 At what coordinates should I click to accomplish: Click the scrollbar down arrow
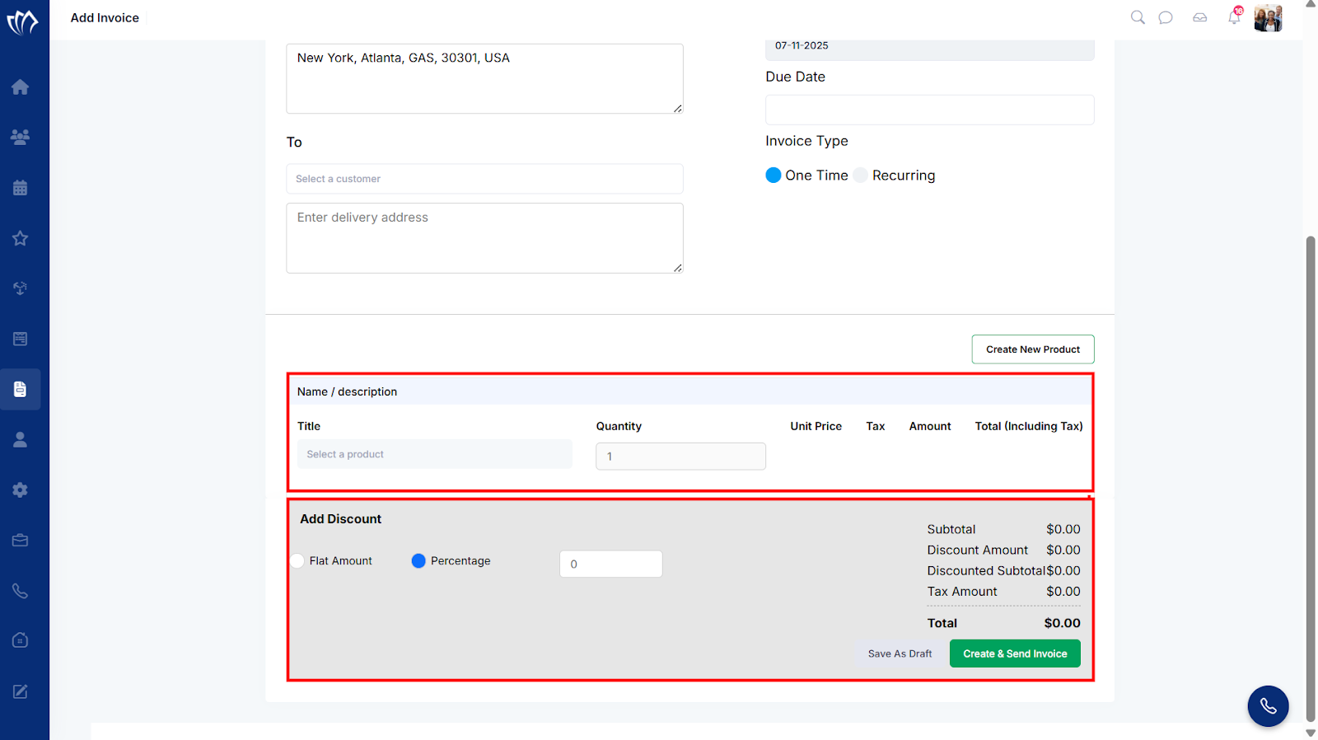click(x=1311, y=733)
